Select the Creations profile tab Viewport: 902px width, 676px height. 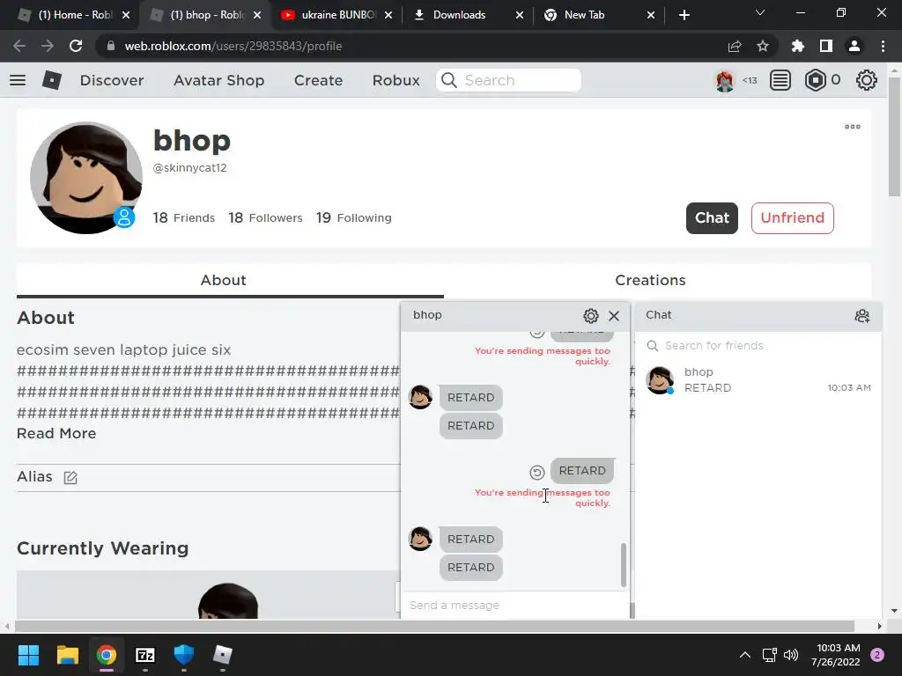(650, 281)
